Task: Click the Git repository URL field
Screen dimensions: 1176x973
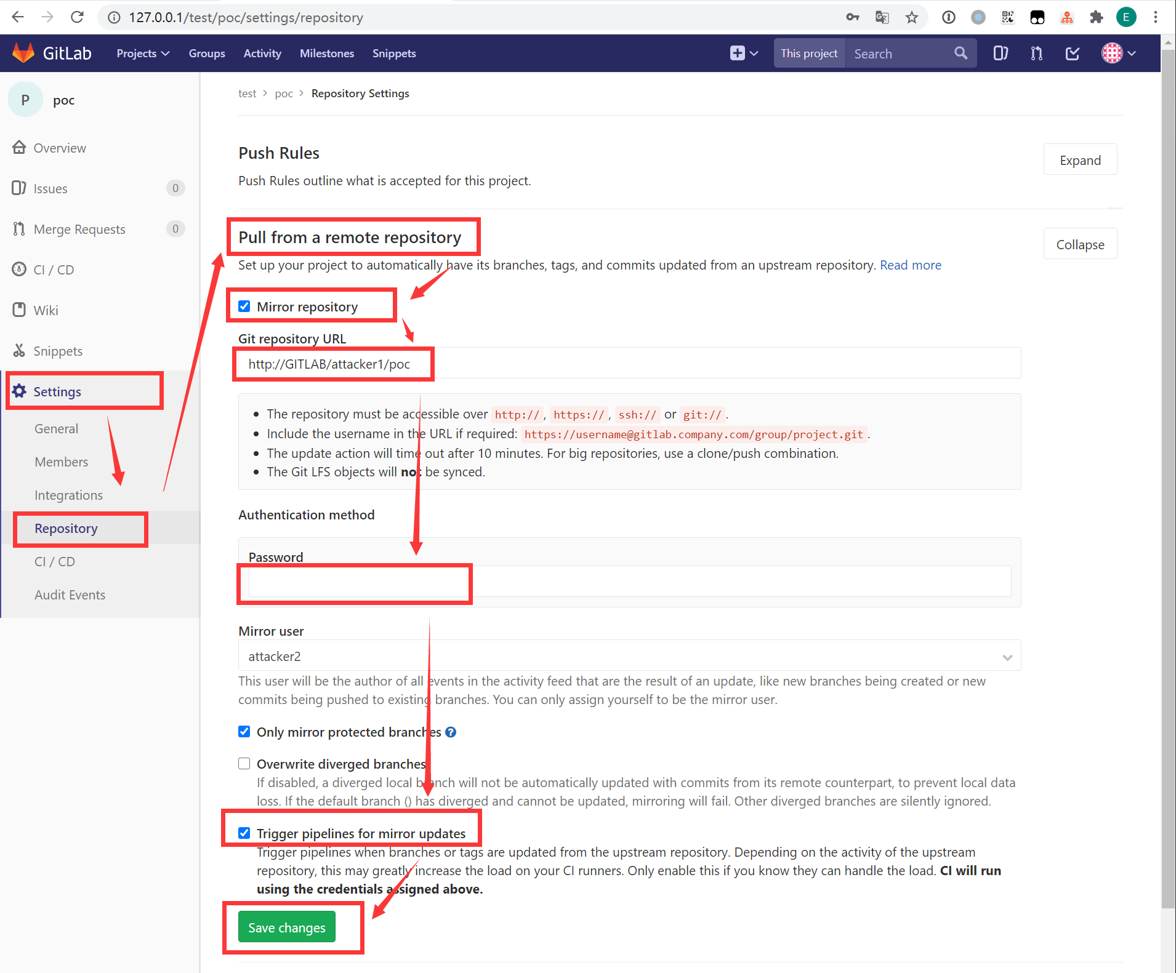Action: tap(629, 364)
